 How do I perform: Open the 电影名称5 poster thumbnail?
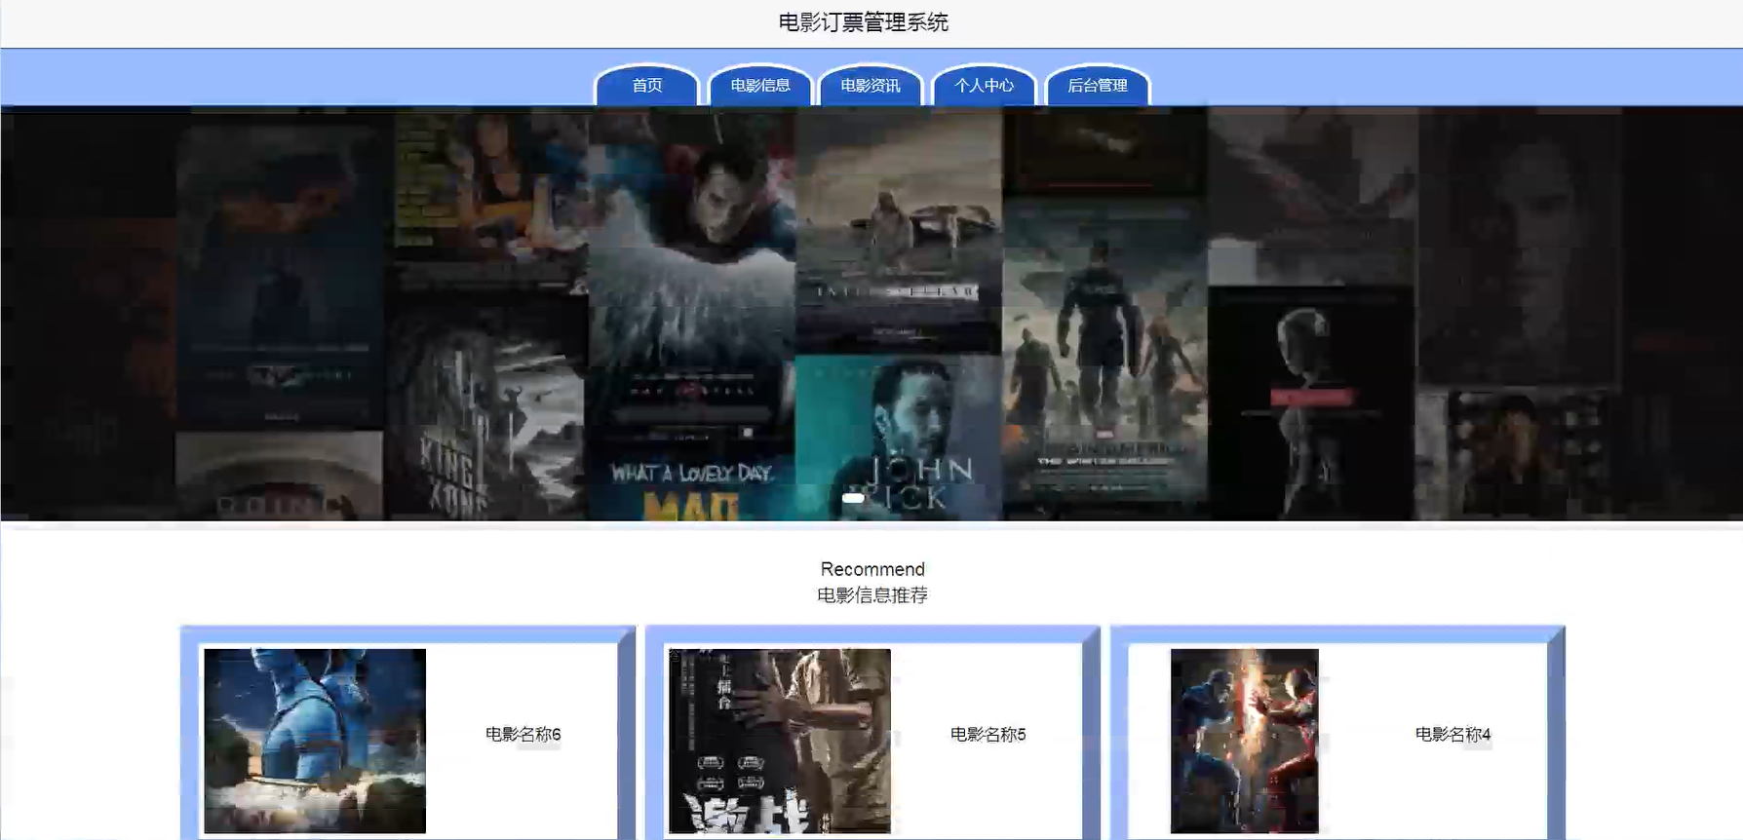780,741
